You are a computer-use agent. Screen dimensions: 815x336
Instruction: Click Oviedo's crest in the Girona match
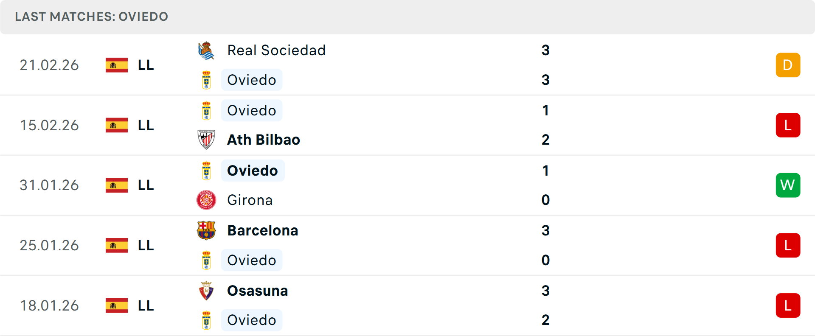coord(206,171)
